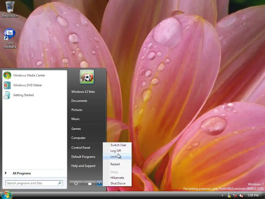Click the network tray icon

(x=235, y=195)
